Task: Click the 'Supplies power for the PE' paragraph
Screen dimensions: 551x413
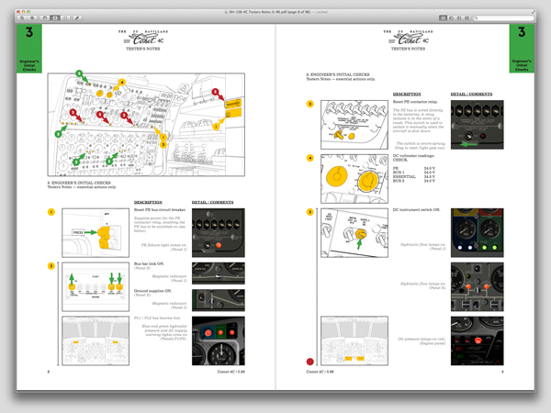Action: [x=160, y=225]
